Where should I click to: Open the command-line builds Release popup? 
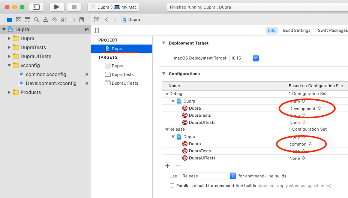point(207,176)
